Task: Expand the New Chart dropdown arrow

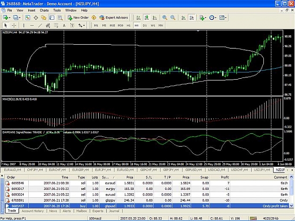Action: [x=9, y=18]
